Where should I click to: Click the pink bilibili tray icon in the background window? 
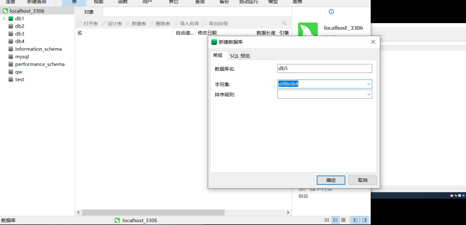pyautogui.click(x=452, y=196)
